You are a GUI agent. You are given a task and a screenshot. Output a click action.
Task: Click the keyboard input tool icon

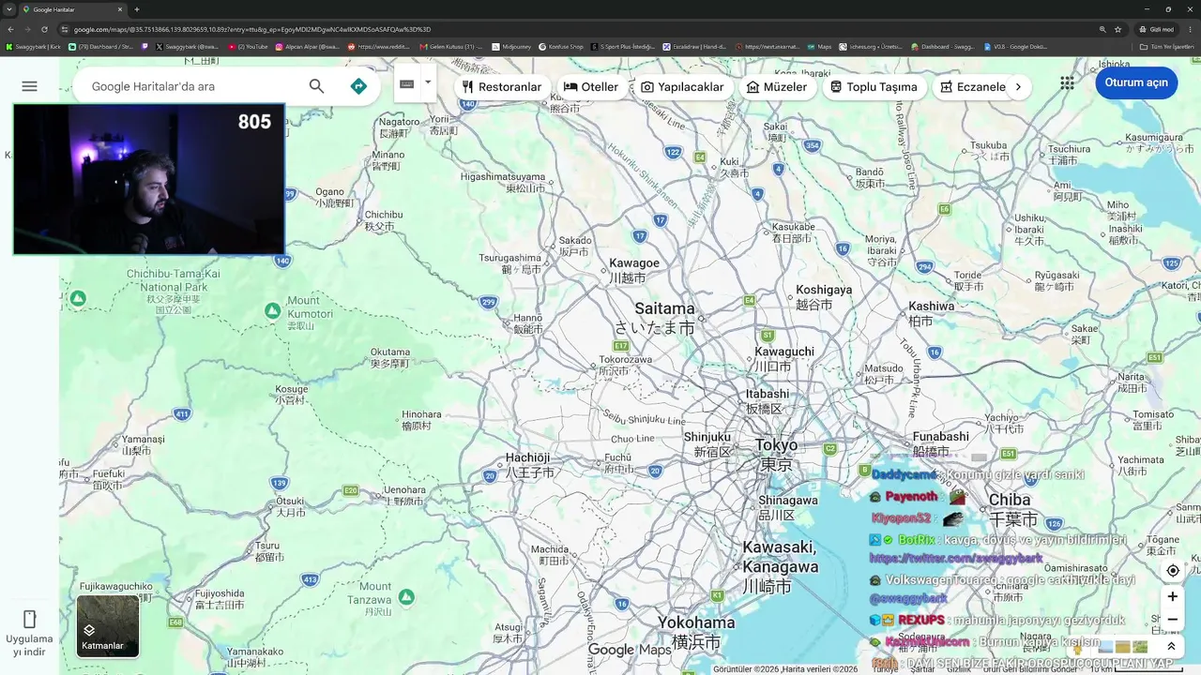tap(406, 83)
